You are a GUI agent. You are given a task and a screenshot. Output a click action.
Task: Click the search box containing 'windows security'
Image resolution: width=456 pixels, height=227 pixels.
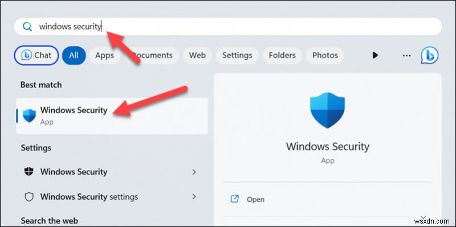point(227,26)
